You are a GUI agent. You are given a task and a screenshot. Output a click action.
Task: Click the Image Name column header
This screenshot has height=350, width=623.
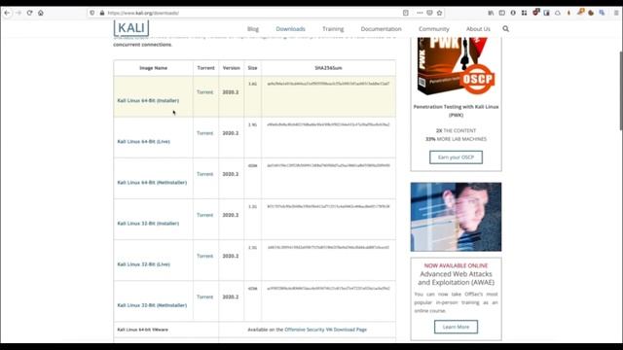pos(153,68)
